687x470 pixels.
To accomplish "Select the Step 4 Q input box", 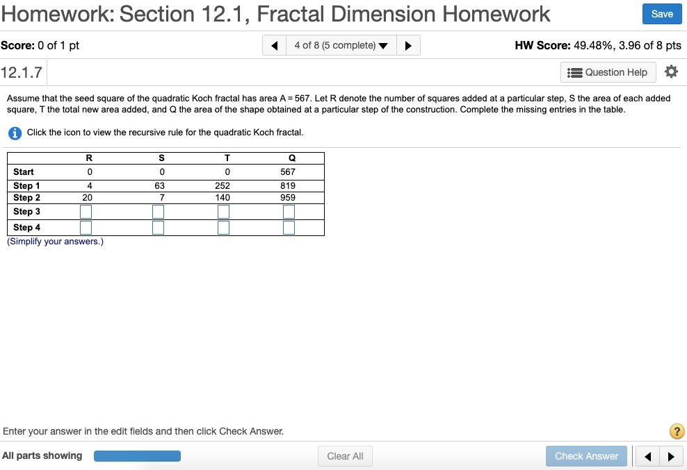I will [x=289, y=227].
